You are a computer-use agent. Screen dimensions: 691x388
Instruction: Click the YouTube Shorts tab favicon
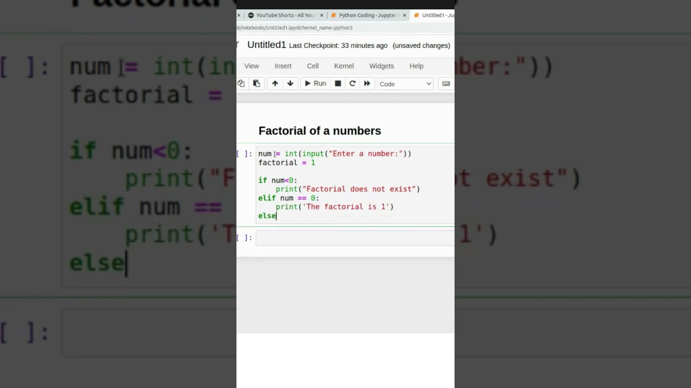click(x=250, y=15)
